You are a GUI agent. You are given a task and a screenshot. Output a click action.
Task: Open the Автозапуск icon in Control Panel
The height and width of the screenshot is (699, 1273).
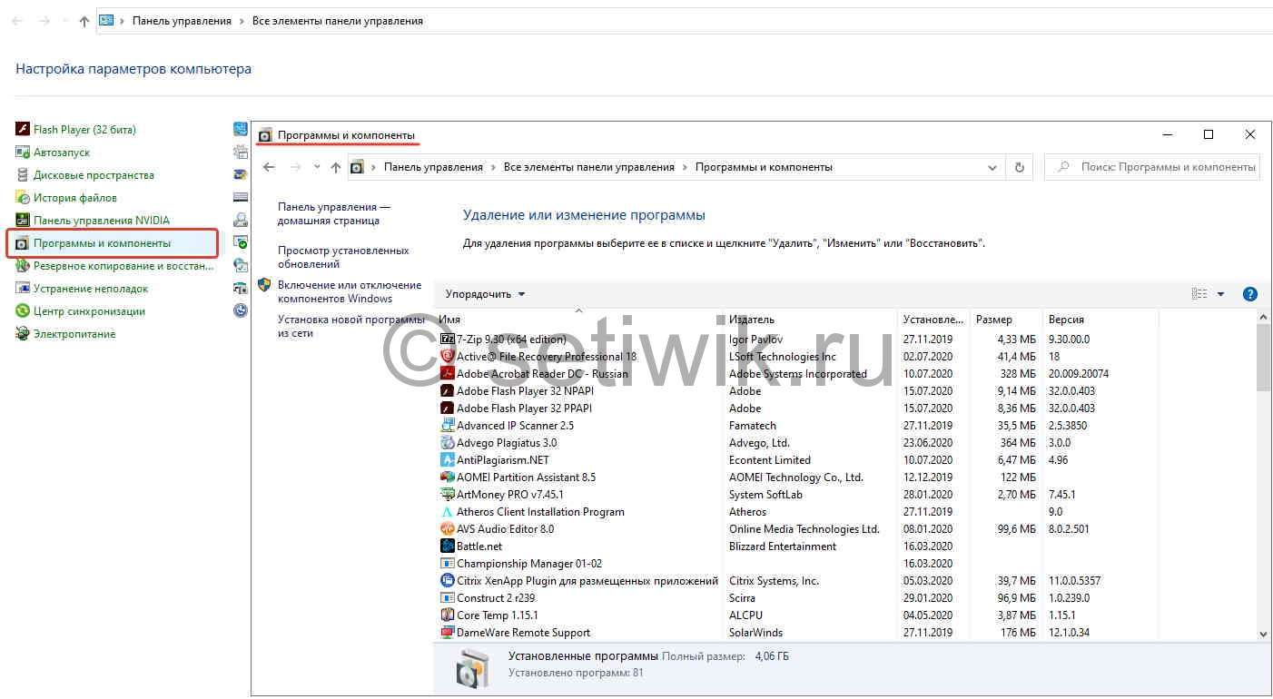[23, 153]
